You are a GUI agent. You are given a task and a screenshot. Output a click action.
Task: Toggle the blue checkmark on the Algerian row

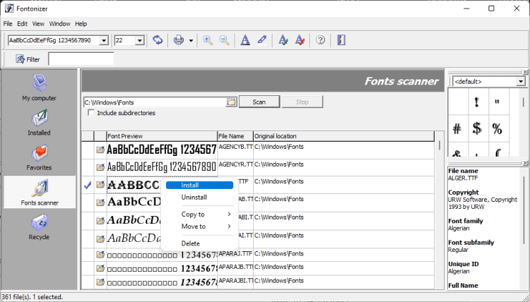click(x=88, y=185)
